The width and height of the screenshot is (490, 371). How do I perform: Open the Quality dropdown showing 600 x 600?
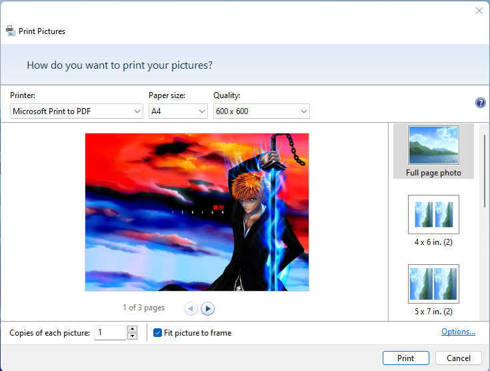(x=261, y=111)
